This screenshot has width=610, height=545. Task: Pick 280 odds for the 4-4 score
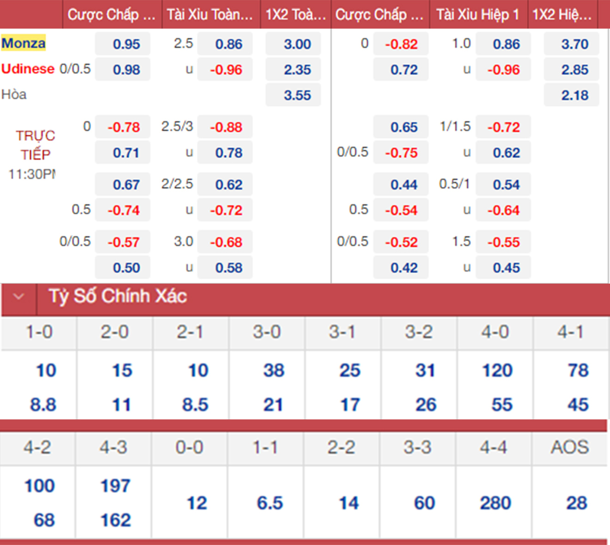point(495,503)
